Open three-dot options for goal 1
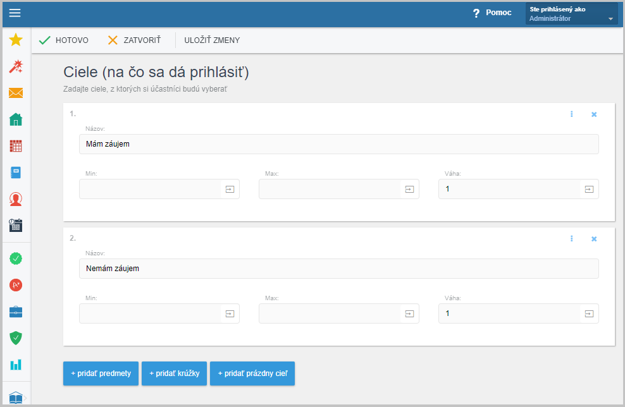The height and width of the screenshot is (407, 625). (572, 114)
